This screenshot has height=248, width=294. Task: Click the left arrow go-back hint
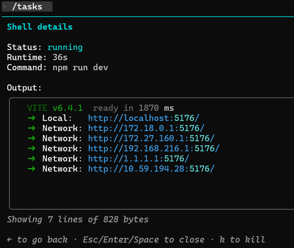click(x=10, y=240)
